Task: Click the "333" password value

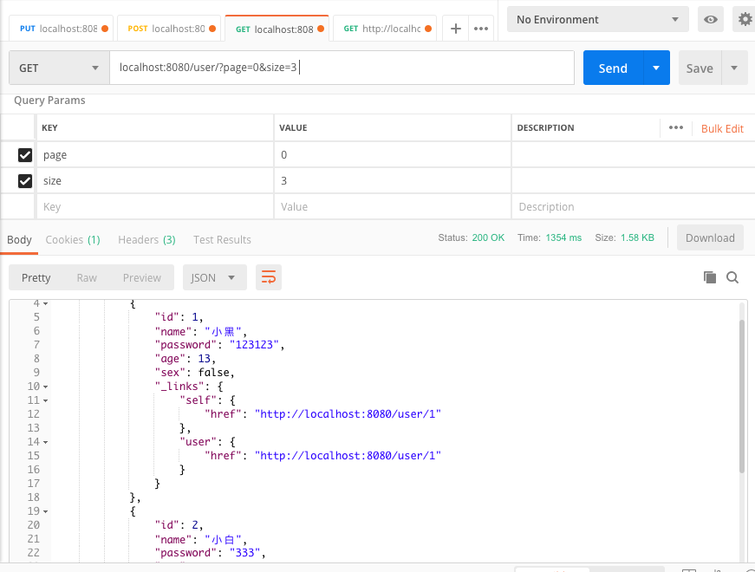Action: point(244,553)
